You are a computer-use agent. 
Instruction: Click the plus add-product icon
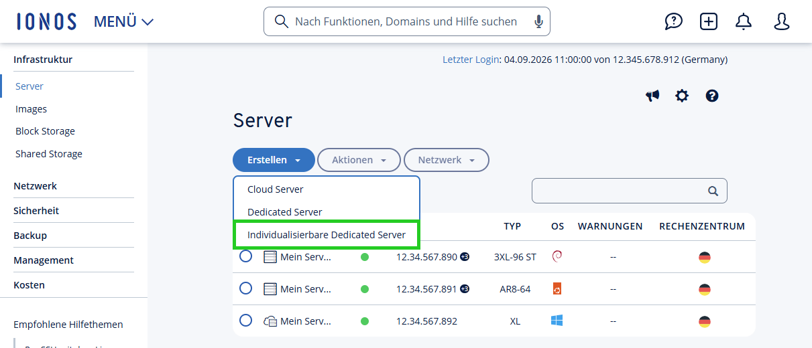pyautogui.click(x=709, y=21)
